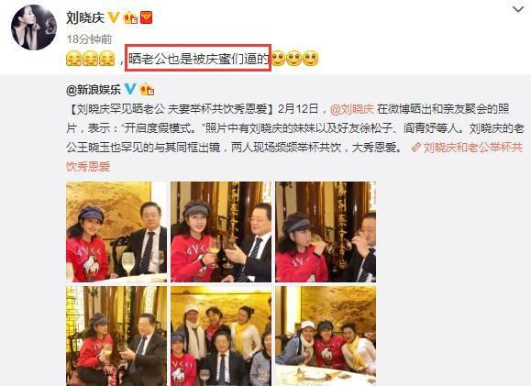Expand the post options chevron at top right
This screenshot has width=531, height=386.
518,9
